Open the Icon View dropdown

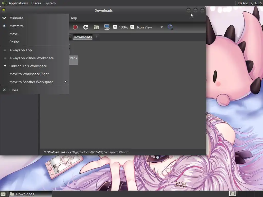tap(150, 27)
